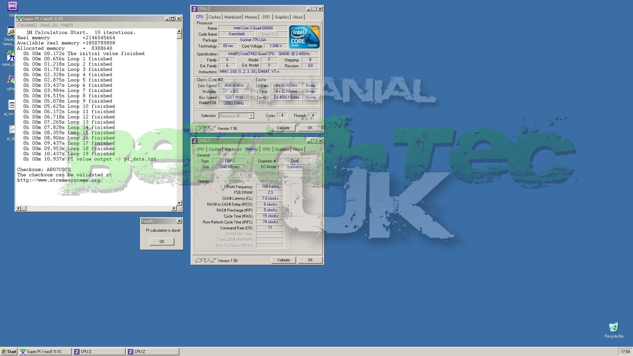The width and height of the screenshot is (633, 356).
Task: Switch to the CPU tab in the CPU-Z Memory window
Action: tap(200, 149)
